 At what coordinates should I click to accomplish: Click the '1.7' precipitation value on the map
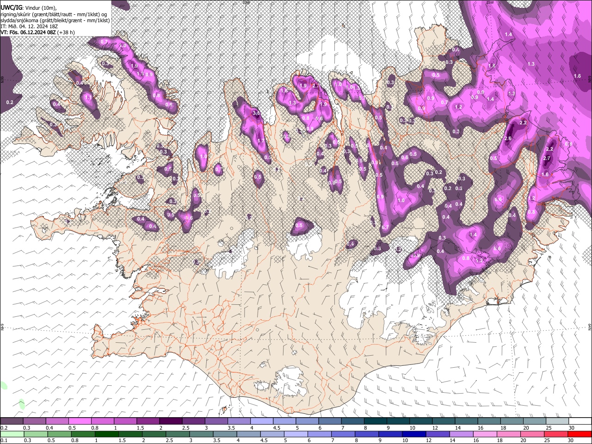pyautogui.click(x=260, y=141)
